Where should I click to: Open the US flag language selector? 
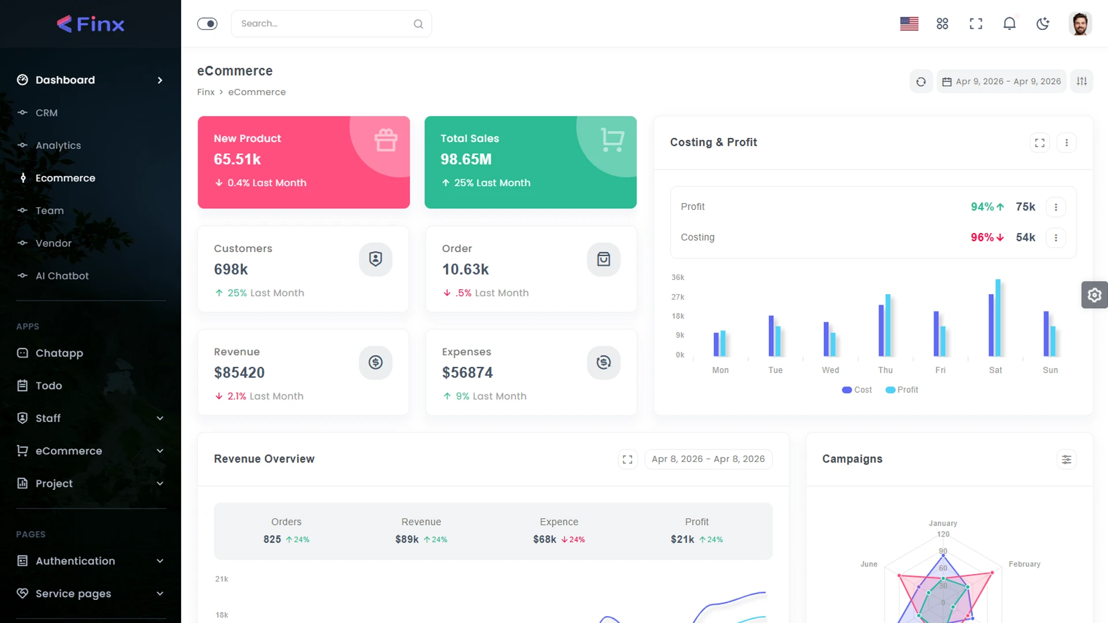click(x=909, y=24)
